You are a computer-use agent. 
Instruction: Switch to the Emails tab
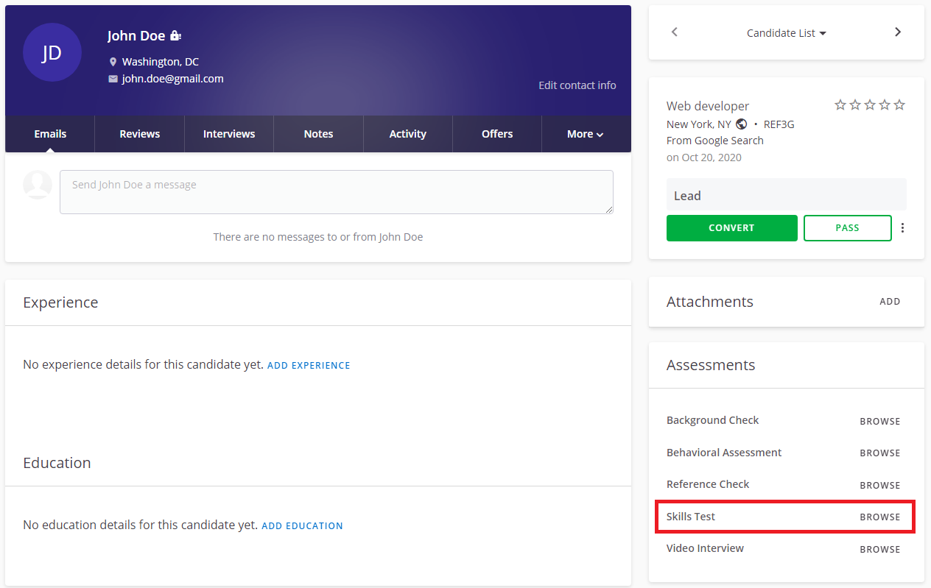click(50, 134)
